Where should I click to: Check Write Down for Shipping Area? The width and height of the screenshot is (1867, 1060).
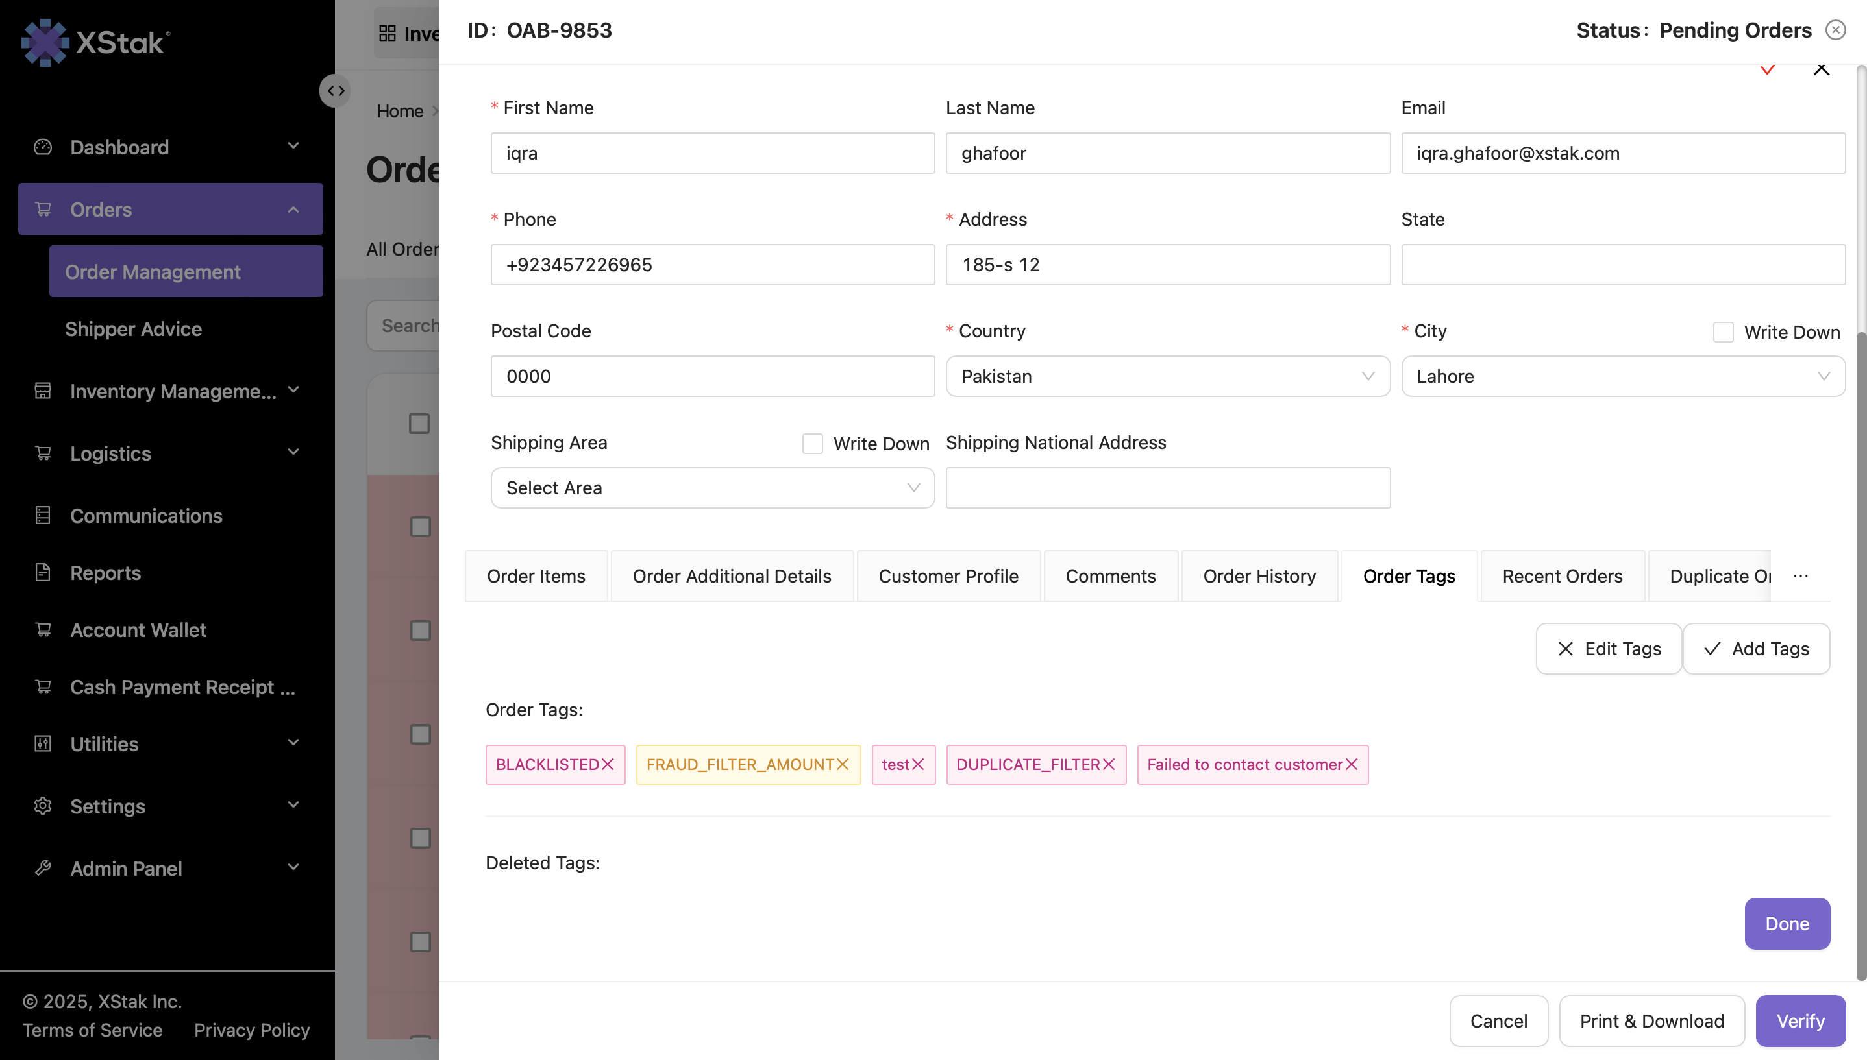[811, 443]
